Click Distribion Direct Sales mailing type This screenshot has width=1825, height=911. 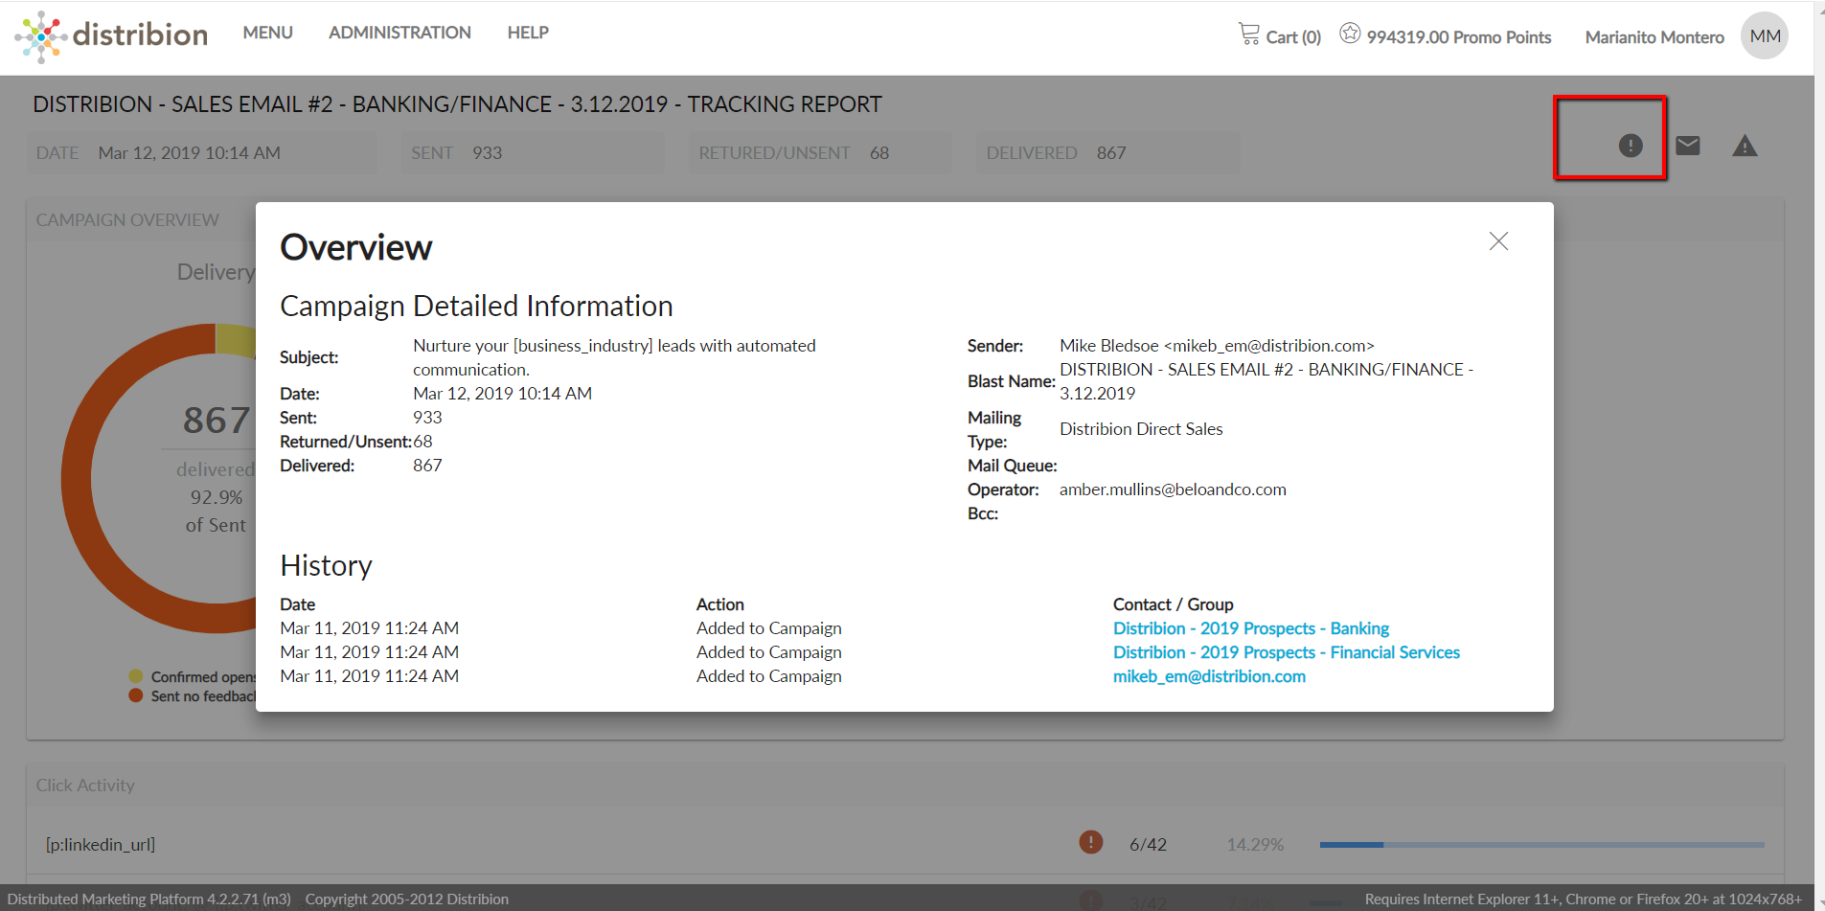tap(1141, 429)
